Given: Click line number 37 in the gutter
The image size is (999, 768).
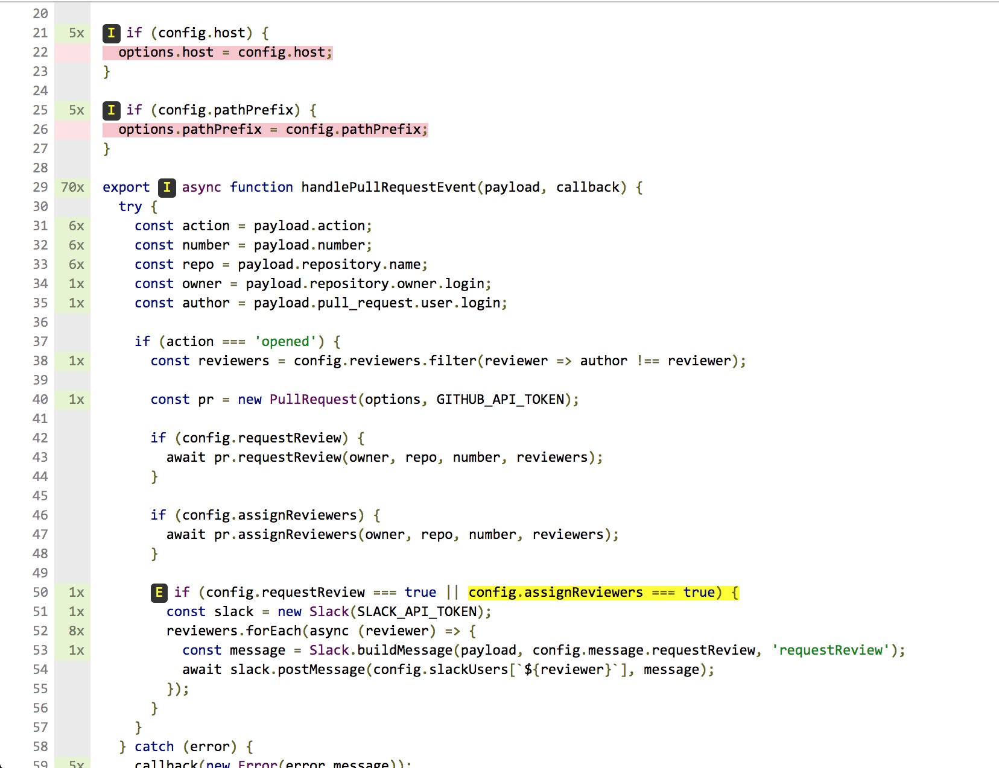Looking at the screenshot, I should pos(40,342).
